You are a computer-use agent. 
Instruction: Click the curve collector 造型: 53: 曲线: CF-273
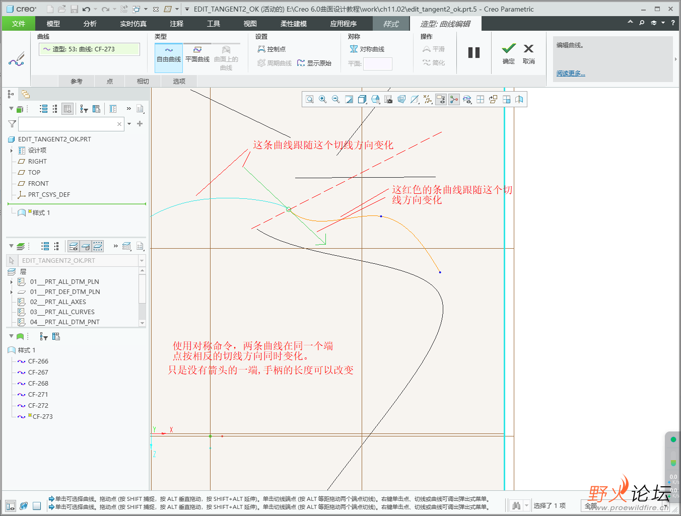point(89,49)
